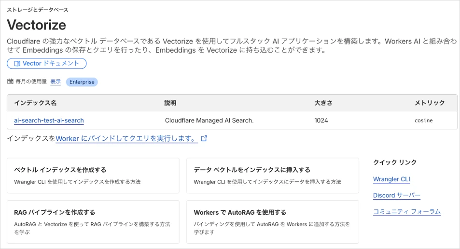Select the RAG パイプラインを作成する card
Image resolution: width=460 pixels, height=249 pixels.
[93, 221]
